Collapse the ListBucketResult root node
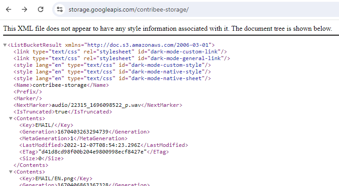Screen dimensions: 339x186 click(5, 45)
